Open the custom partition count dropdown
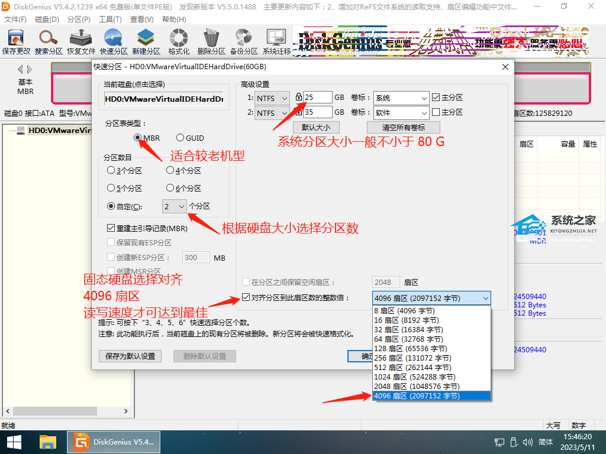 [175, 206]
